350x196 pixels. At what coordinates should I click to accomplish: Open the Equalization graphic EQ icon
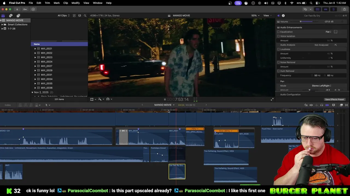[x=336, y=32]
